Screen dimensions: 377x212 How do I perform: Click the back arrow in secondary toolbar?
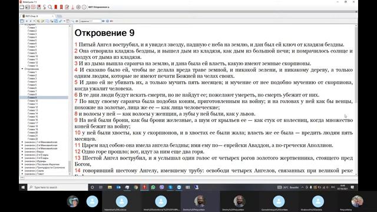pyautogui.click(x=27, y=21)
